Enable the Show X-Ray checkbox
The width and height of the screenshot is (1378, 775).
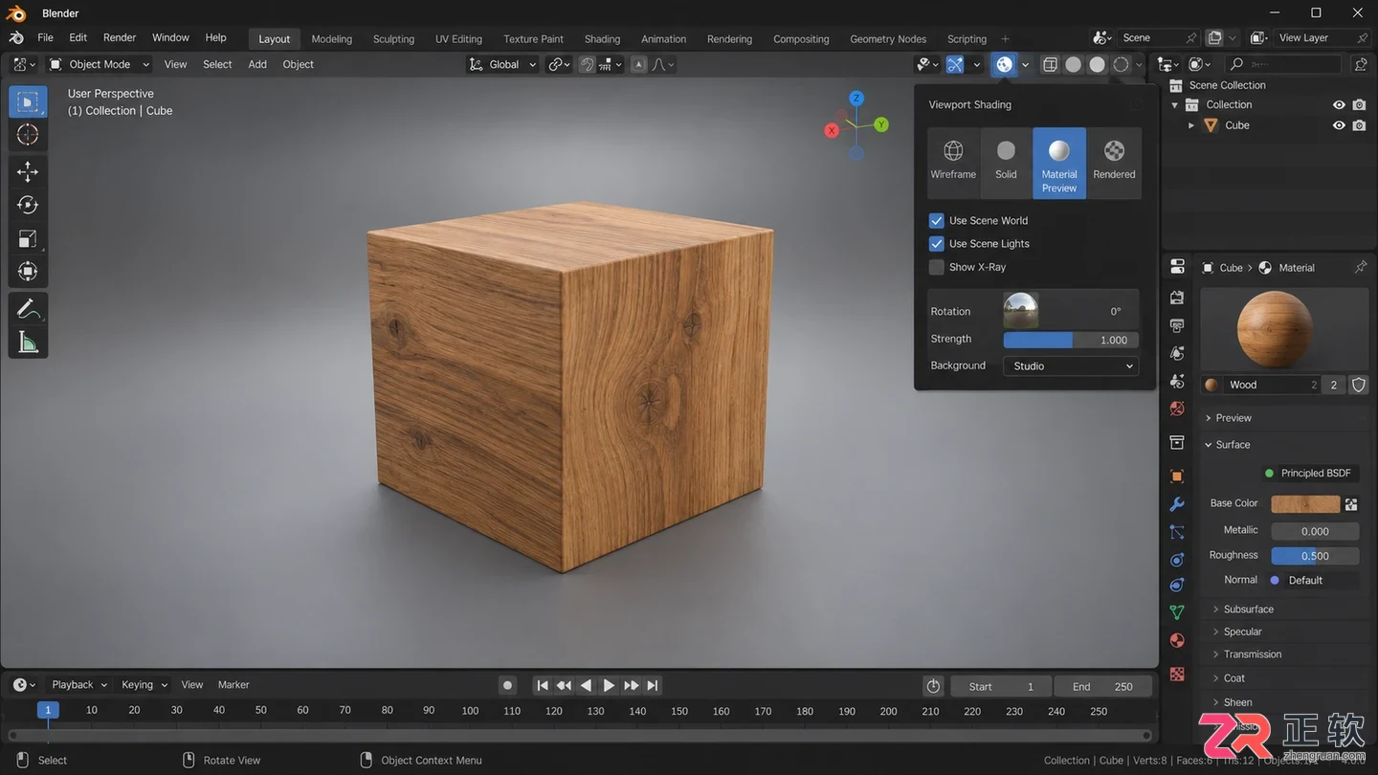pos(937,267)
